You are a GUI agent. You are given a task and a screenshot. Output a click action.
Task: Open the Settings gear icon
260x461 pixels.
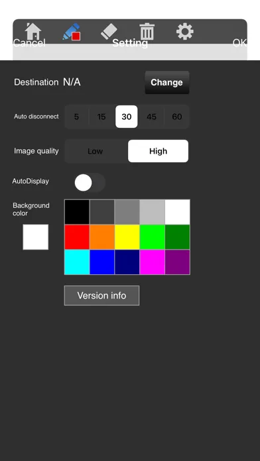(x=185, y=31)
